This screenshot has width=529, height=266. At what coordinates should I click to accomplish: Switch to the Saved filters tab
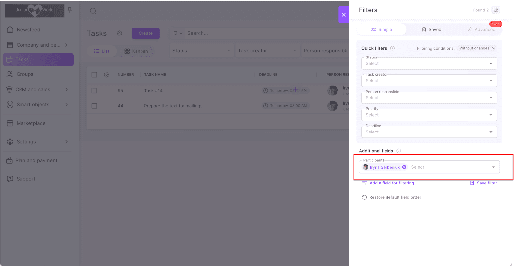tap(431, 30)
